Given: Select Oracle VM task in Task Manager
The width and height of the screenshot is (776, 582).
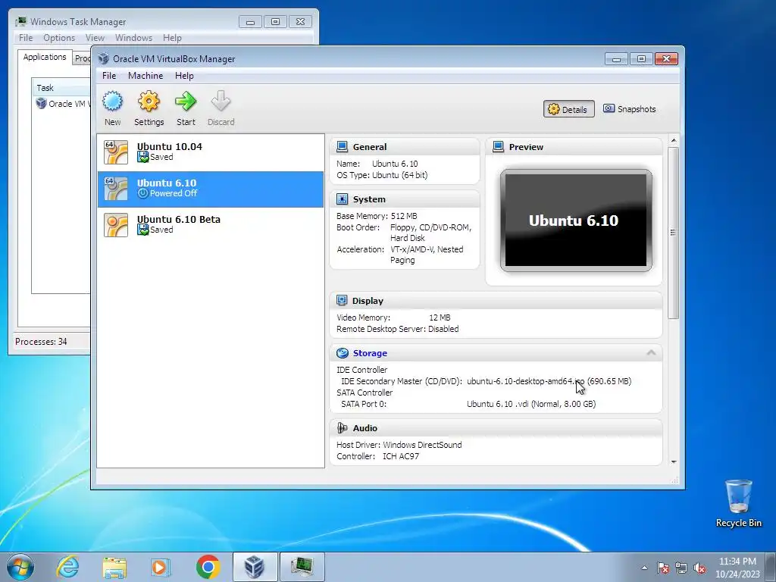Looking at the screenshot, I should [x=63, y=104].
